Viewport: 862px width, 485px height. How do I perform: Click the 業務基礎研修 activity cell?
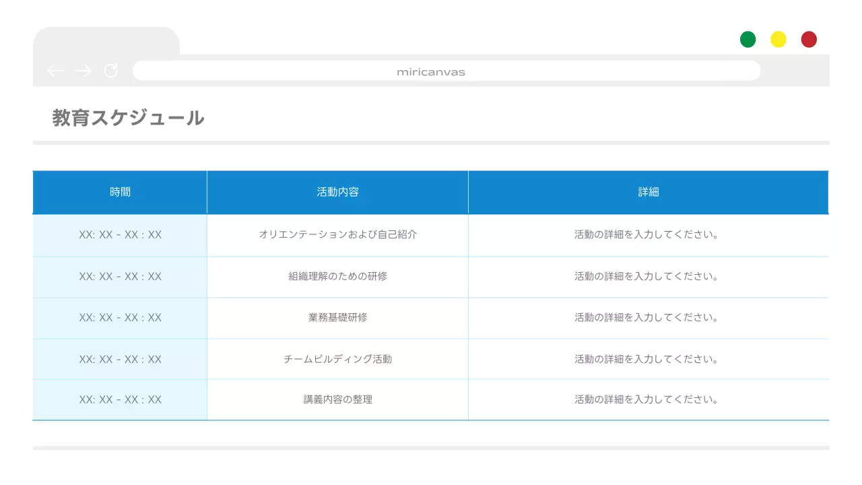coord(337,317)
